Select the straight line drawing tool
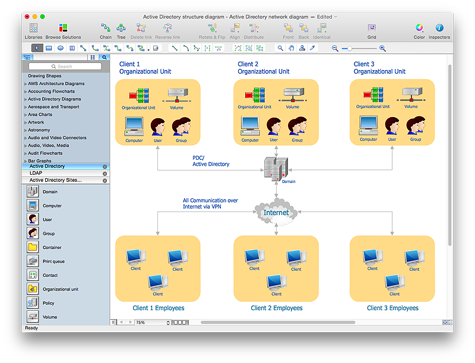The height and width of the screenshot is (363, 475). 175,48
